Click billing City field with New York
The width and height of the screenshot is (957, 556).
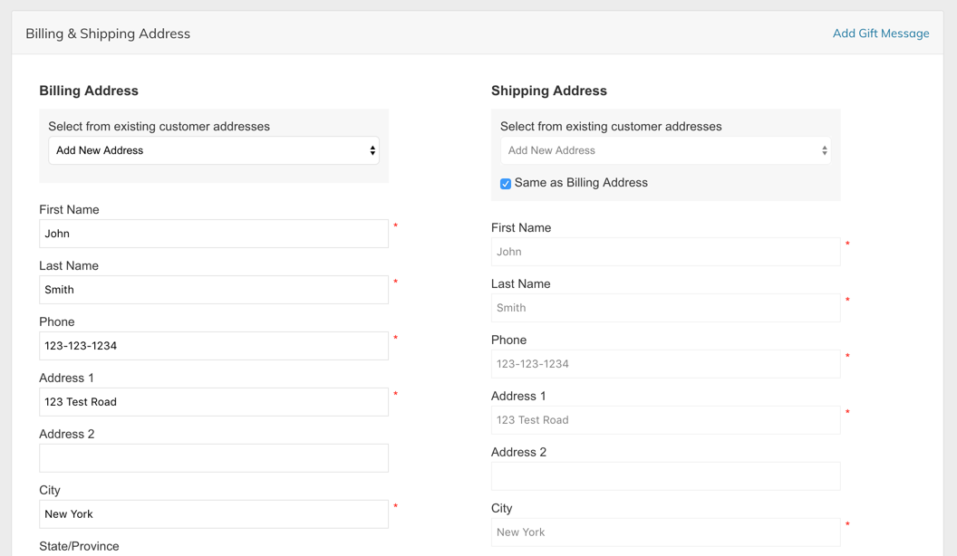(x=214, y=514)
